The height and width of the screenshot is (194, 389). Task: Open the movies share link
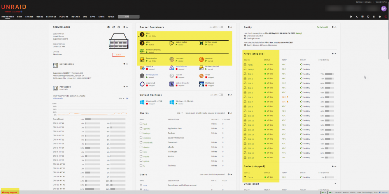coord(147,156)
